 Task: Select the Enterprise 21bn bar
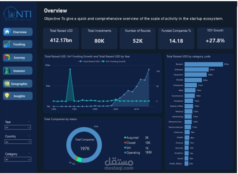tap(191, 85)
